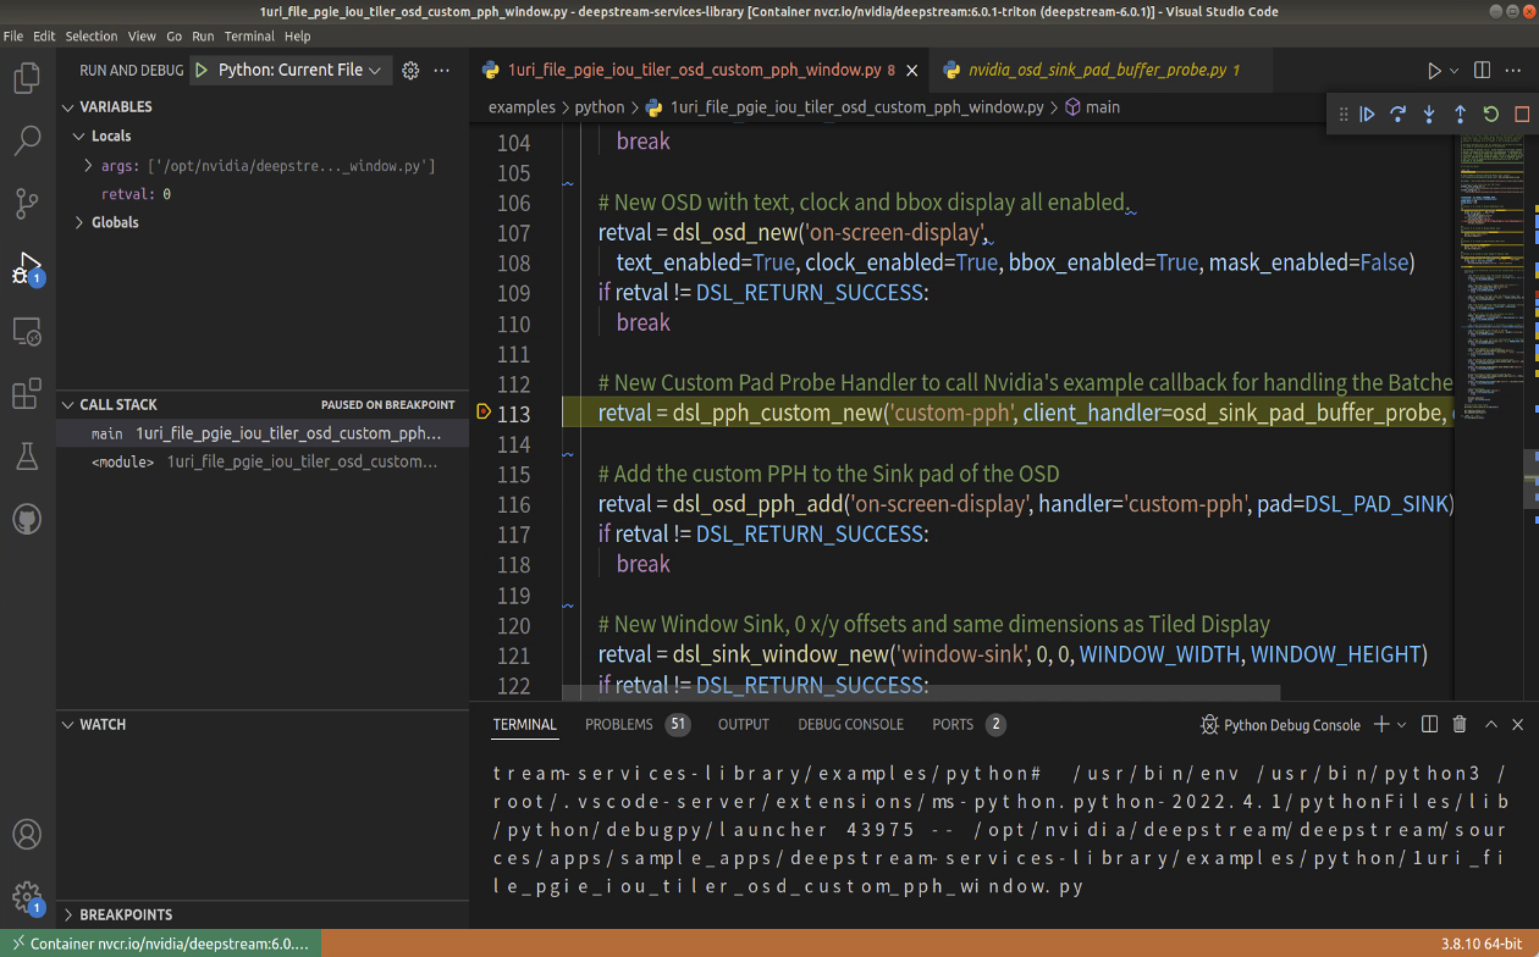Open the Run menu
1539x957 pixels.
[203, 36]
